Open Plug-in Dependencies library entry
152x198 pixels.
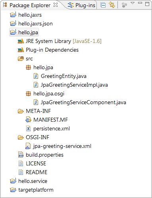click(52, 50)
